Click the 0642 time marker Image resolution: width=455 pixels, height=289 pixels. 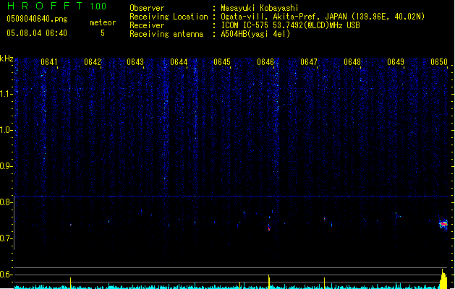[93, 62]
